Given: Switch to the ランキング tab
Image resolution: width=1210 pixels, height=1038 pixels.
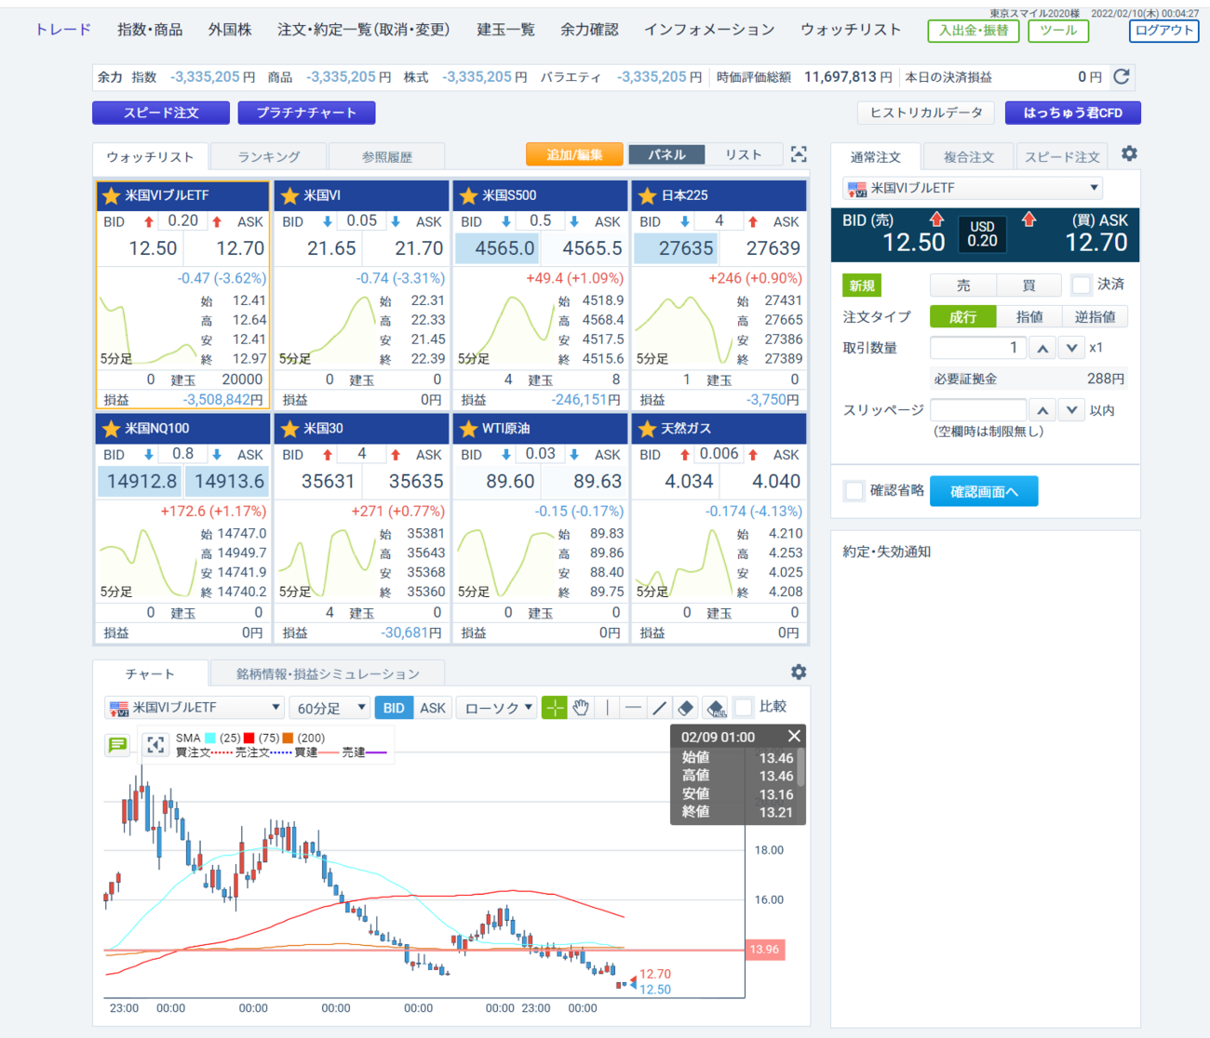Looking at the screenshot, I should coord(269,156).
